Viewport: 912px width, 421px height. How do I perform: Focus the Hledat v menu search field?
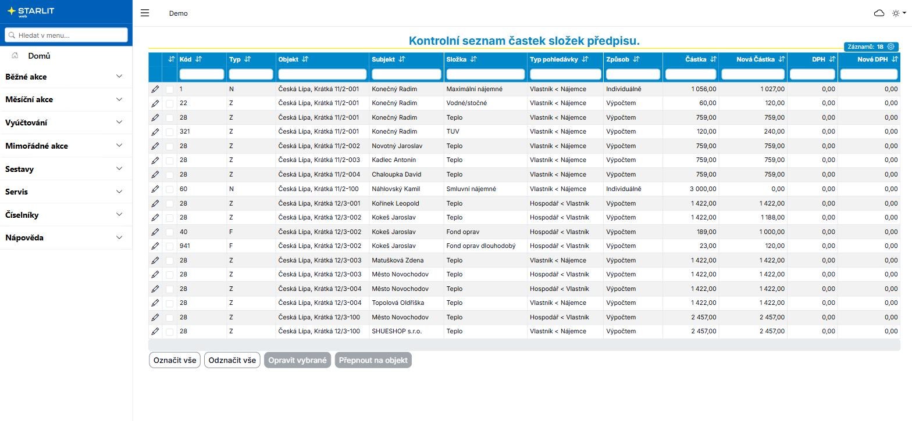pyautogui.click(x=66, y=35)
